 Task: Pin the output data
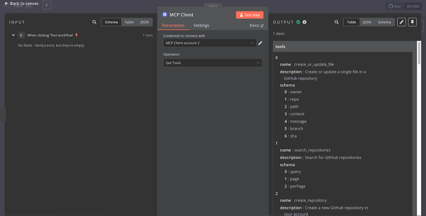point(412,22)
